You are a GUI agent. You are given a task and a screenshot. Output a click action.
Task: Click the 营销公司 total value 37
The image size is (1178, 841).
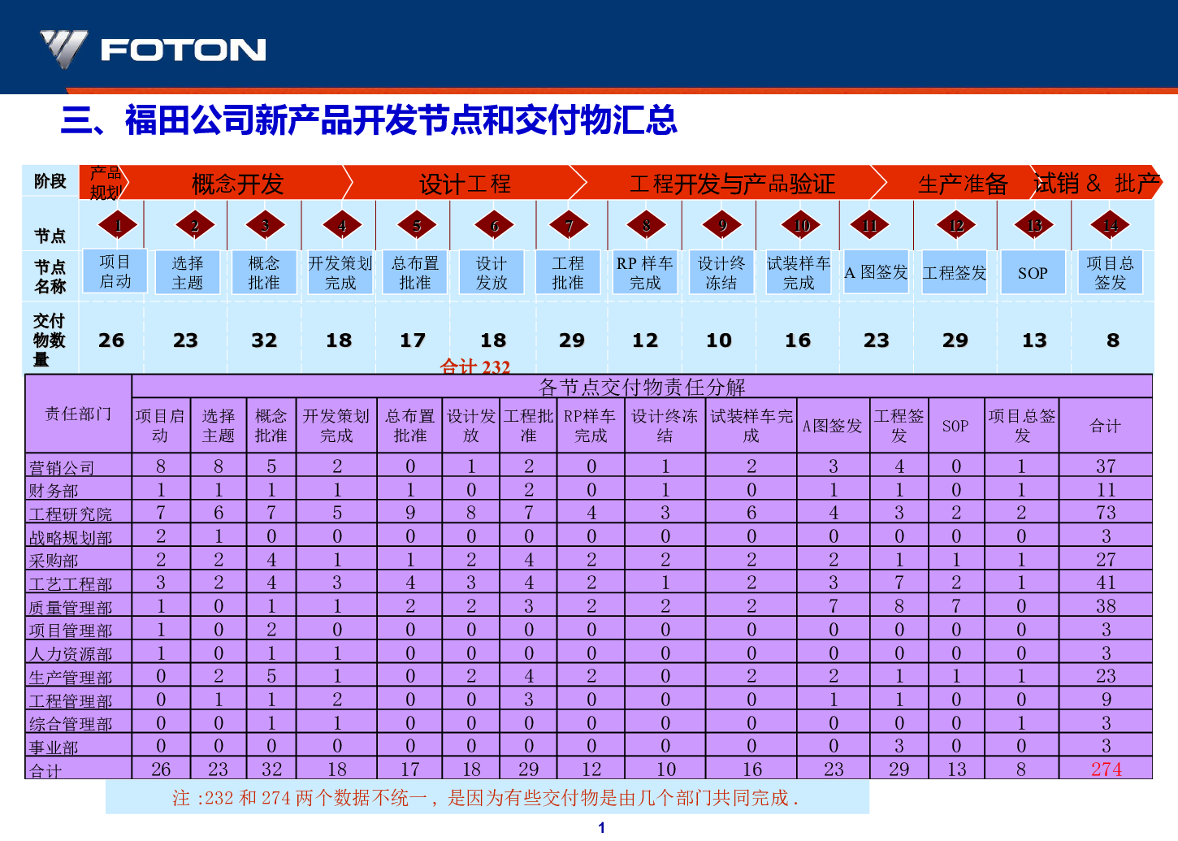click(1106, 466)
